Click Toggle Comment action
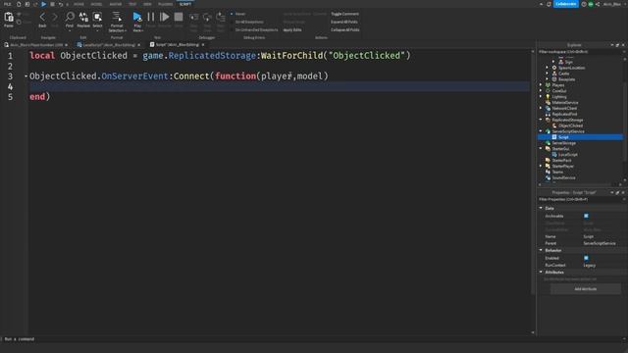The width and height of the screenshot is (628, 353). click(344, 14)
